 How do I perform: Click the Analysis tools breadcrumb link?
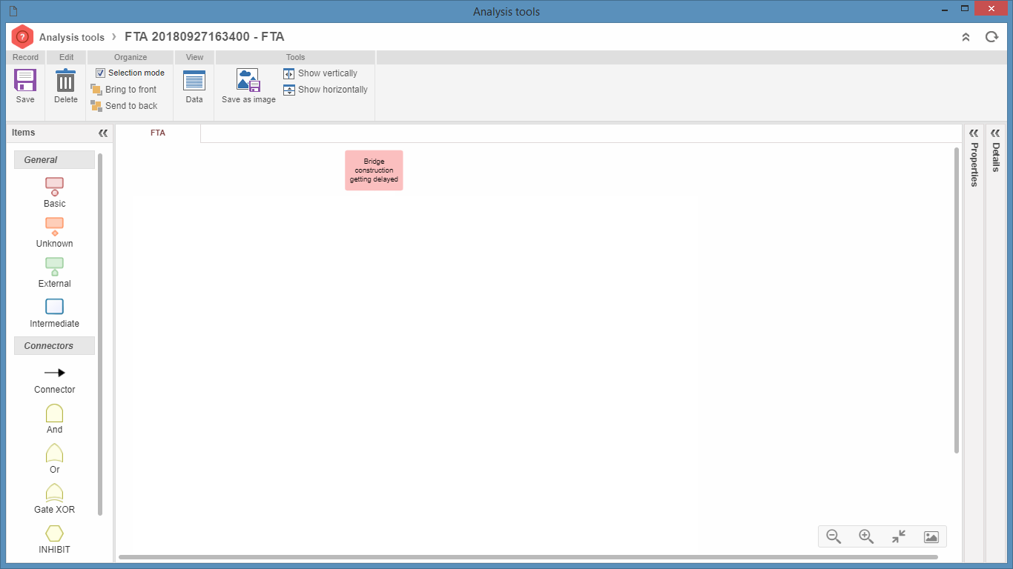click(x=72, y=37)
